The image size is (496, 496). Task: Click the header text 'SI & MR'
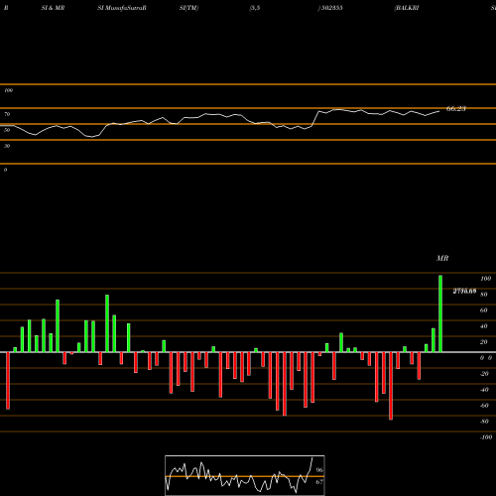tap(53, 8)
